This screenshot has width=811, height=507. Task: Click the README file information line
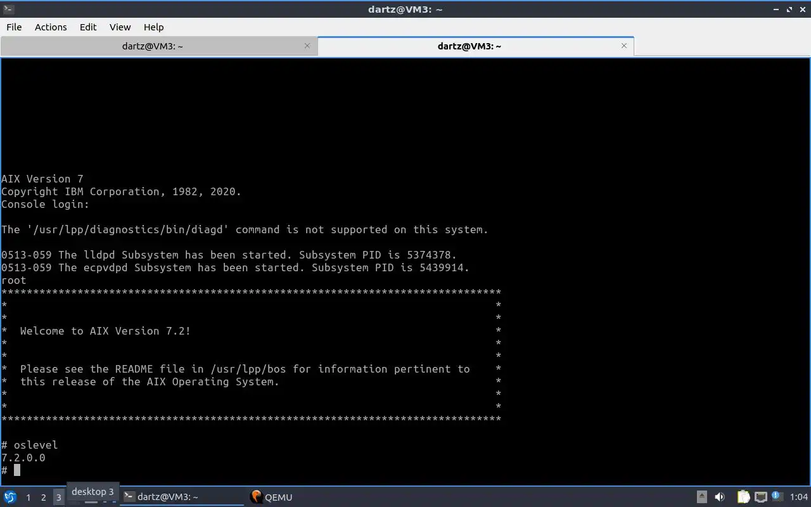[x=245, y=369]
